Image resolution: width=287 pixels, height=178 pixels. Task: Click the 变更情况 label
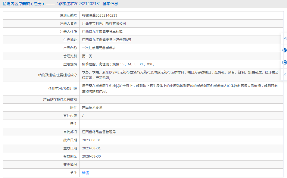coord(70,164)
